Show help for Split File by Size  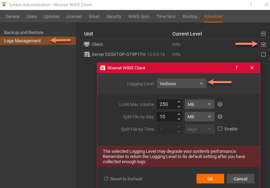(x=220, y=117)
